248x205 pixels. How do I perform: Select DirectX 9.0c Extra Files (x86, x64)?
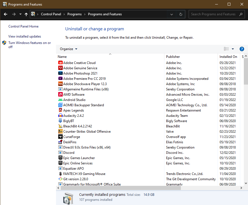[x=87, y=147]
